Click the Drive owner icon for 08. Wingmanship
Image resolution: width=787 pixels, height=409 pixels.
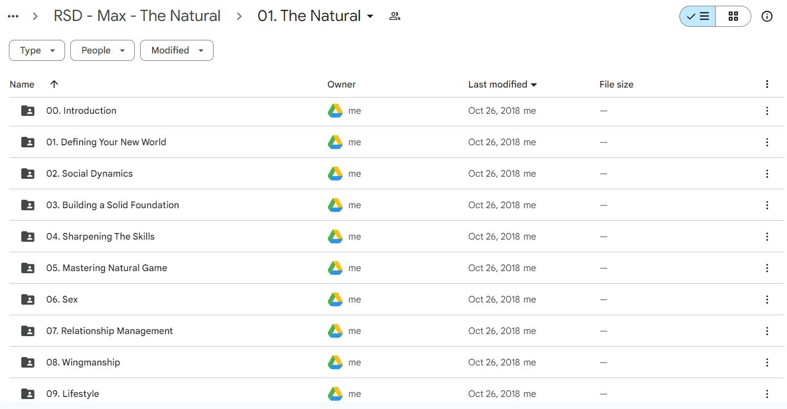335,362
